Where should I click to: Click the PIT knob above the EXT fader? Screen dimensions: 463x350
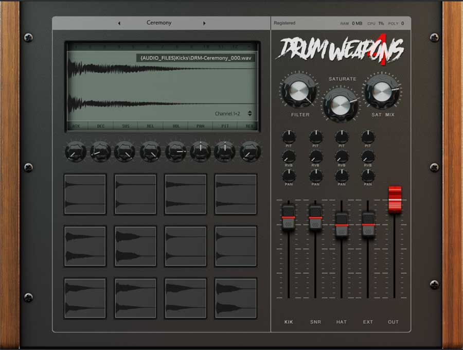point(368,137)
